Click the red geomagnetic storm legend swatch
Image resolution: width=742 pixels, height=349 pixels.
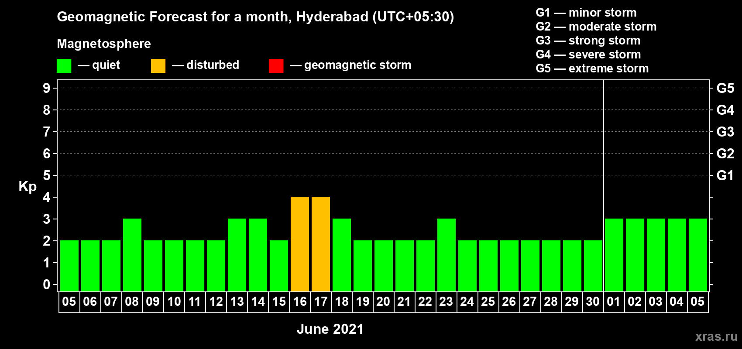[276, 66]
